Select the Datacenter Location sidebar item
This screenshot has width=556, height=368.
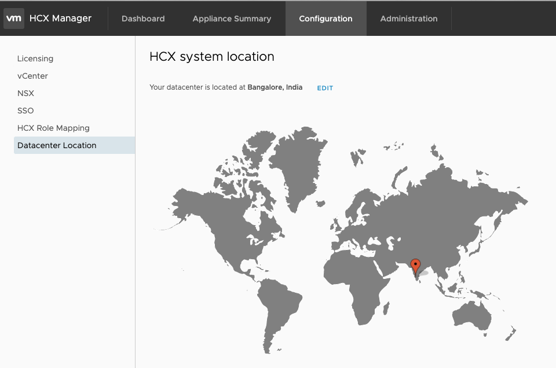click(57, 145)
